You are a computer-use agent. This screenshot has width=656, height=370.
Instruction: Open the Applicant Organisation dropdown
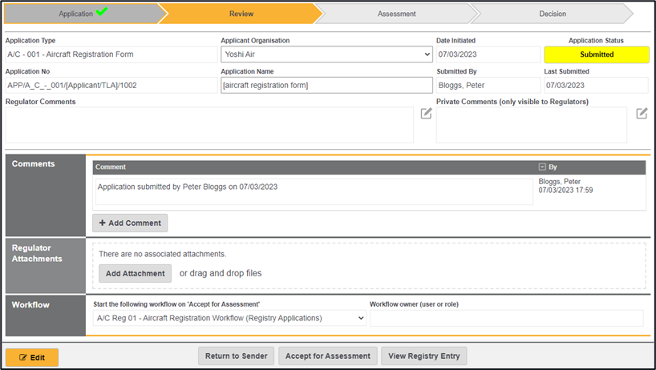(x=326, y=54)
